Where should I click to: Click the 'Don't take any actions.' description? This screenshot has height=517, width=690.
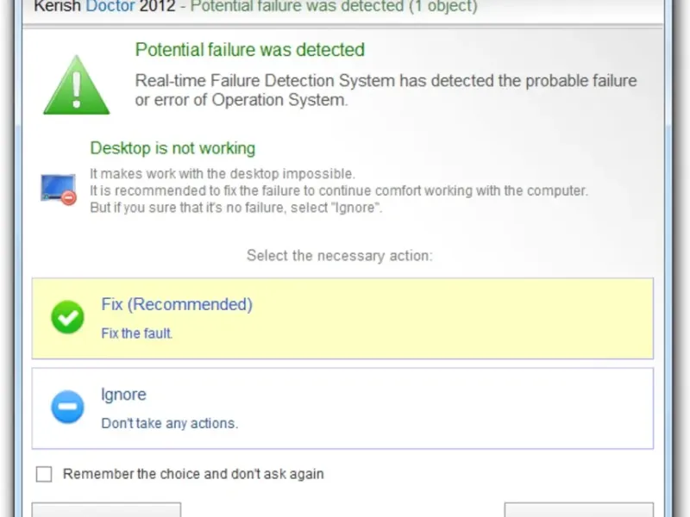[169, 423]
